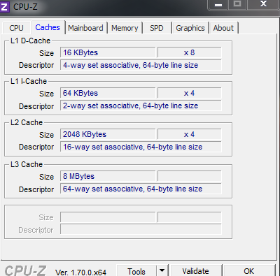Image resolution: width=280 pixels, height=276 pixels.
Task: Click the 'Ver. 1.70.0.x64' version text
Action: [x=80, y=272]
